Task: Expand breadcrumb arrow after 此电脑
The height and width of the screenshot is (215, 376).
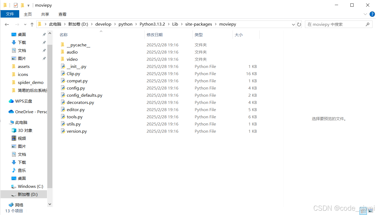Action: tap(65, 24)
